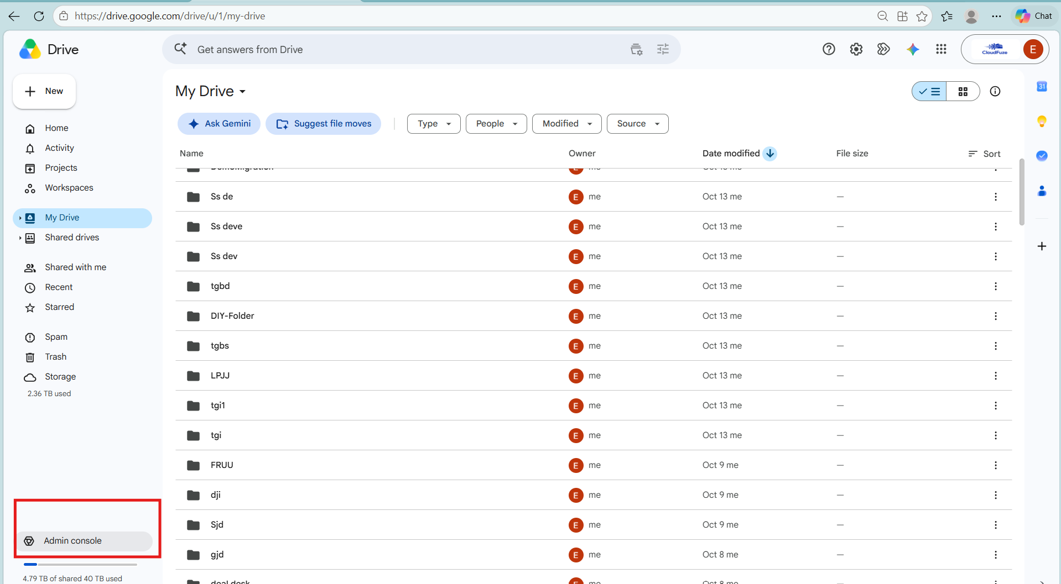
Task: Add this page to browser favorites
Action: (x=922, y=16)
